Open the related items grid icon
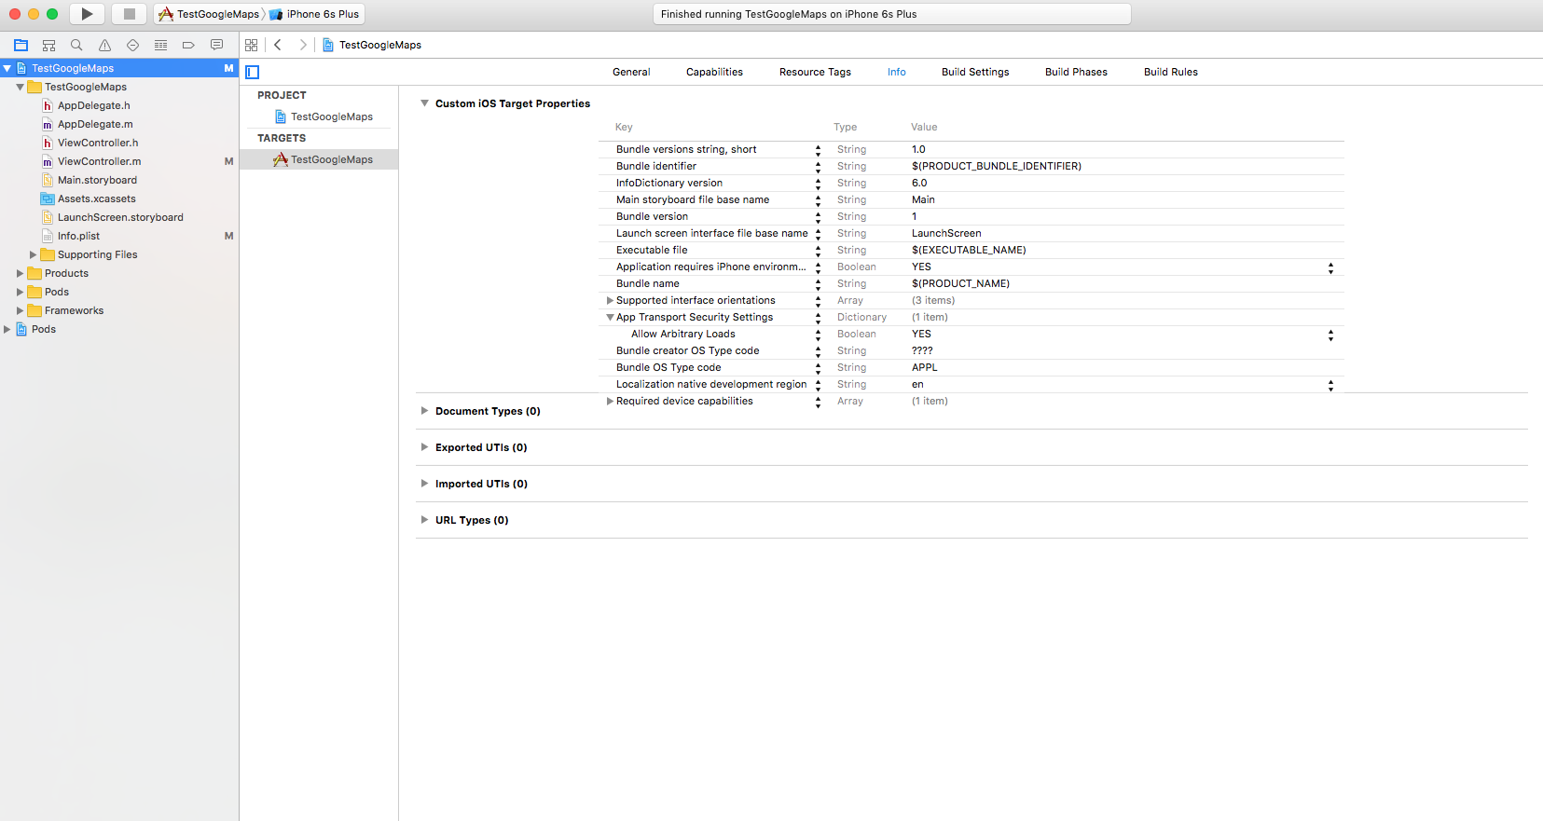The width and height of the screenshot is (1543, 821). pos(251,45)
